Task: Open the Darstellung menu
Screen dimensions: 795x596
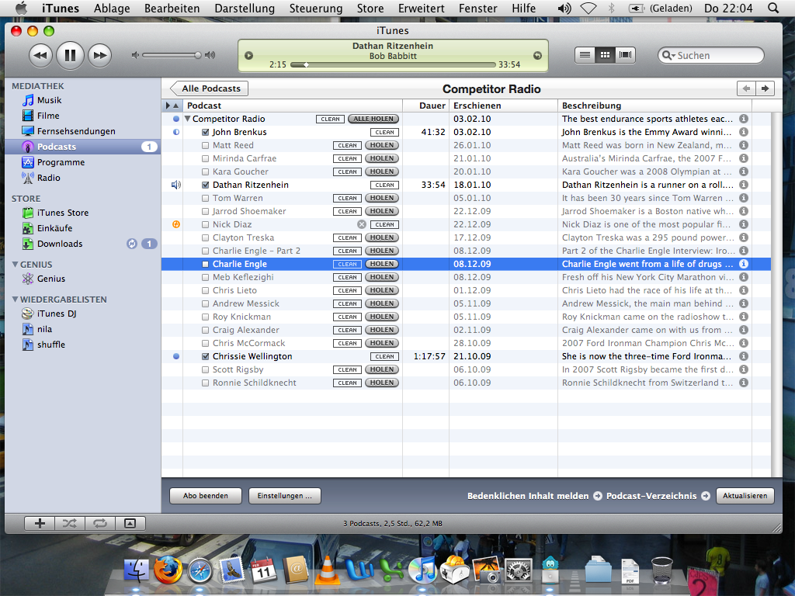Action: 245,8
